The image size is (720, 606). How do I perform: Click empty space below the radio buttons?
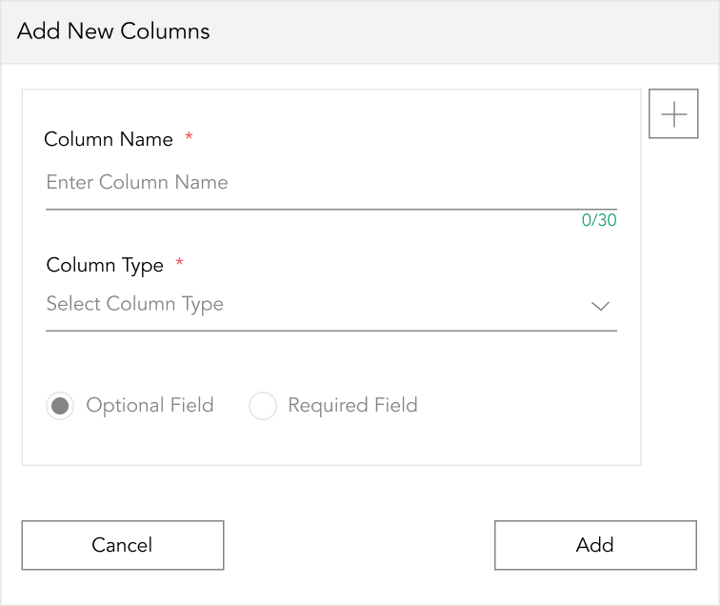331,443
